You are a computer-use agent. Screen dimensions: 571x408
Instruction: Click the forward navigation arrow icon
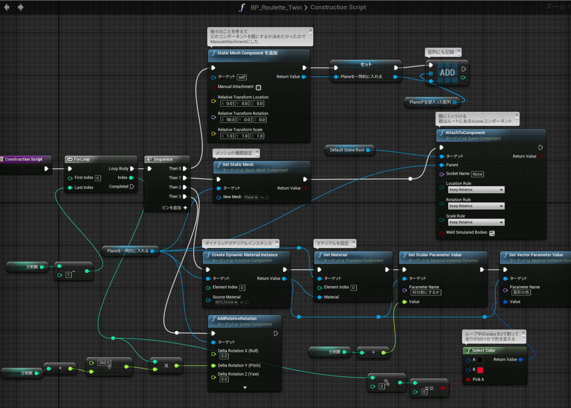(x=21, y=7)
